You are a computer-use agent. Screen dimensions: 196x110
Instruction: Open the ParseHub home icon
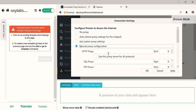(x=8, y=10)
